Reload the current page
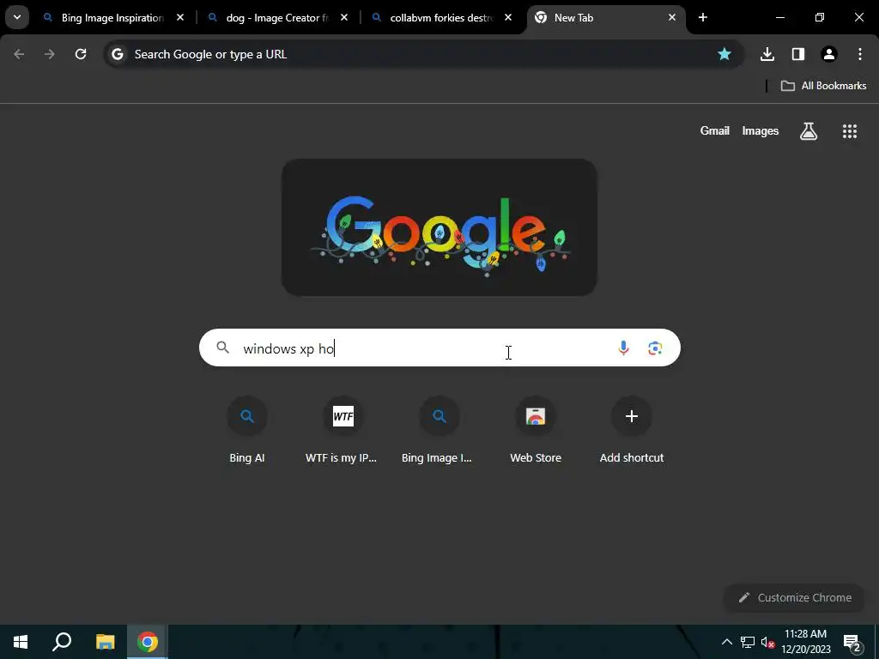Image resolution: width=879 pixels, height=659 pixels. [x=81, y=54]
